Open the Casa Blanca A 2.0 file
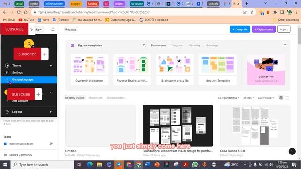 click(x=255, y=126)
